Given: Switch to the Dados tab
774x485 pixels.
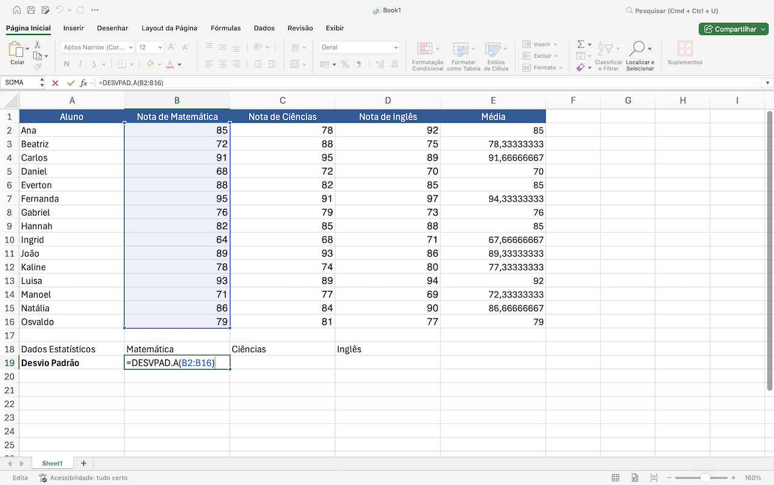Looking at the screenshot, I should pyautogui.click(x=264, y=28).
